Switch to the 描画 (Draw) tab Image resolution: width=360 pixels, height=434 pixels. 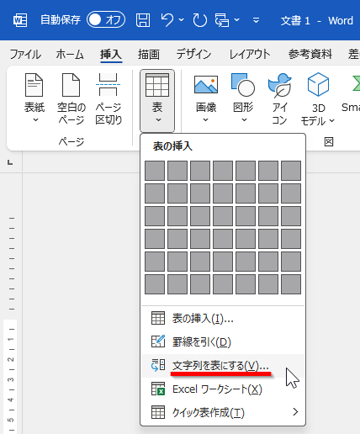(149, 54)
